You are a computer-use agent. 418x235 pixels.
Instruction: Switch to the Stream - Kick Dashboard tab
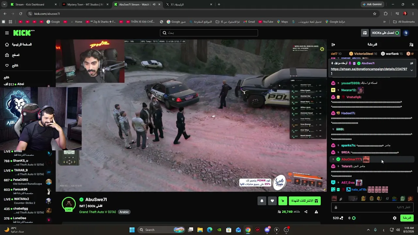[34, 5]
